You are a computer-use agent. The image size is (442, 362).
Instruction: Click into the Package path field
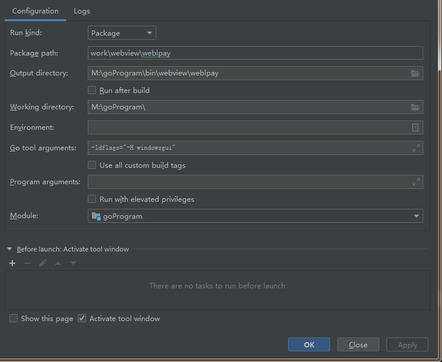(255, 53)
